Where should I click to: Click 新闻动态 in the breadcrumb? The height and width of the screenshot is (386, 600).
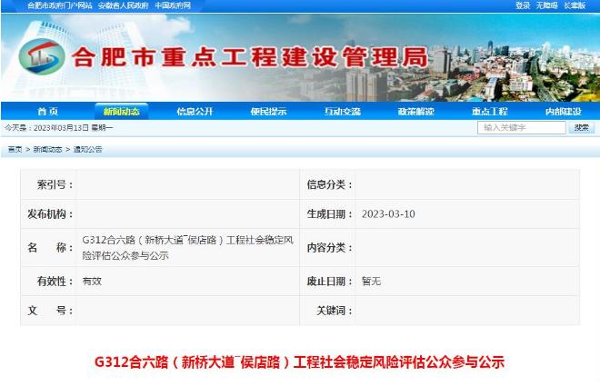tap(47, 150)
